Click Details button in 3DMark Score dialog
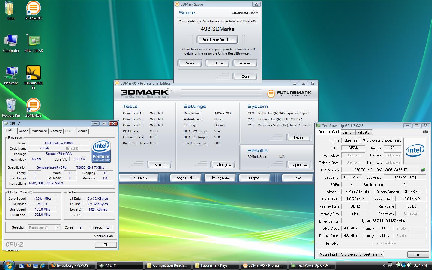This screenshot has width=432, height=270. (191, 63)
